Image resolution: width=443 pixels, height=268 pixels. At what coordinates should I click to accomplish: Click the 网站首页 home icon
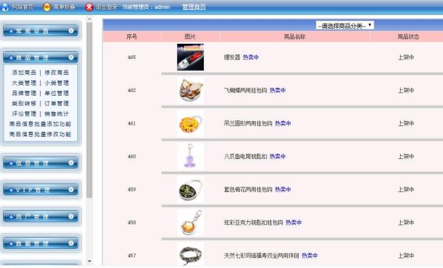tap(6, 7)
